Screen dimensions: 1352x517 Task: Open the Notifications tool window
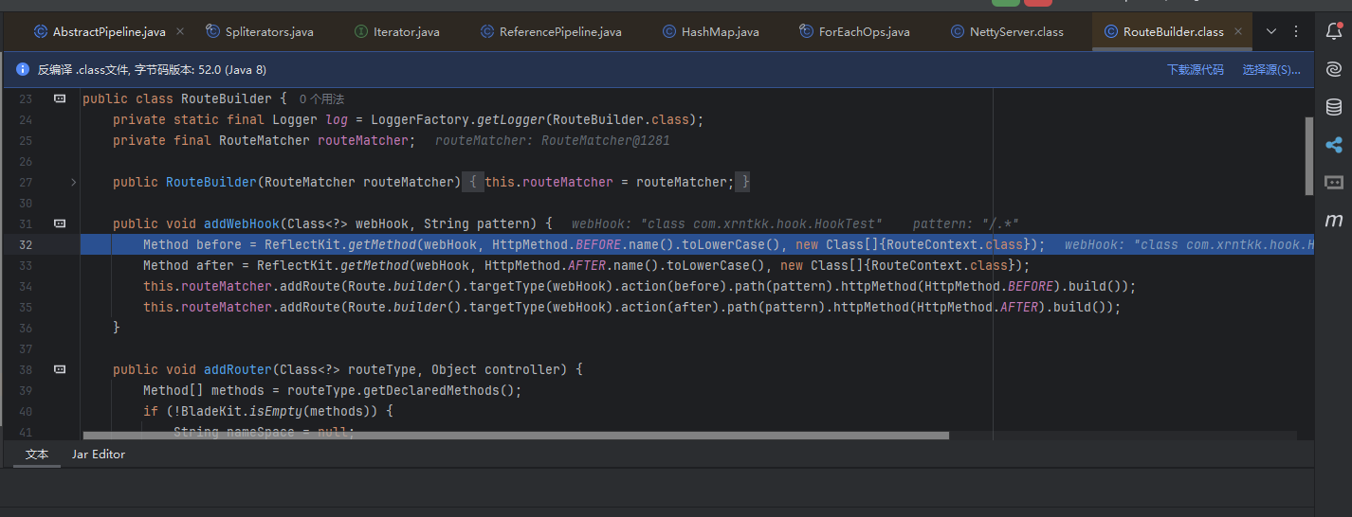[1333, 31]
